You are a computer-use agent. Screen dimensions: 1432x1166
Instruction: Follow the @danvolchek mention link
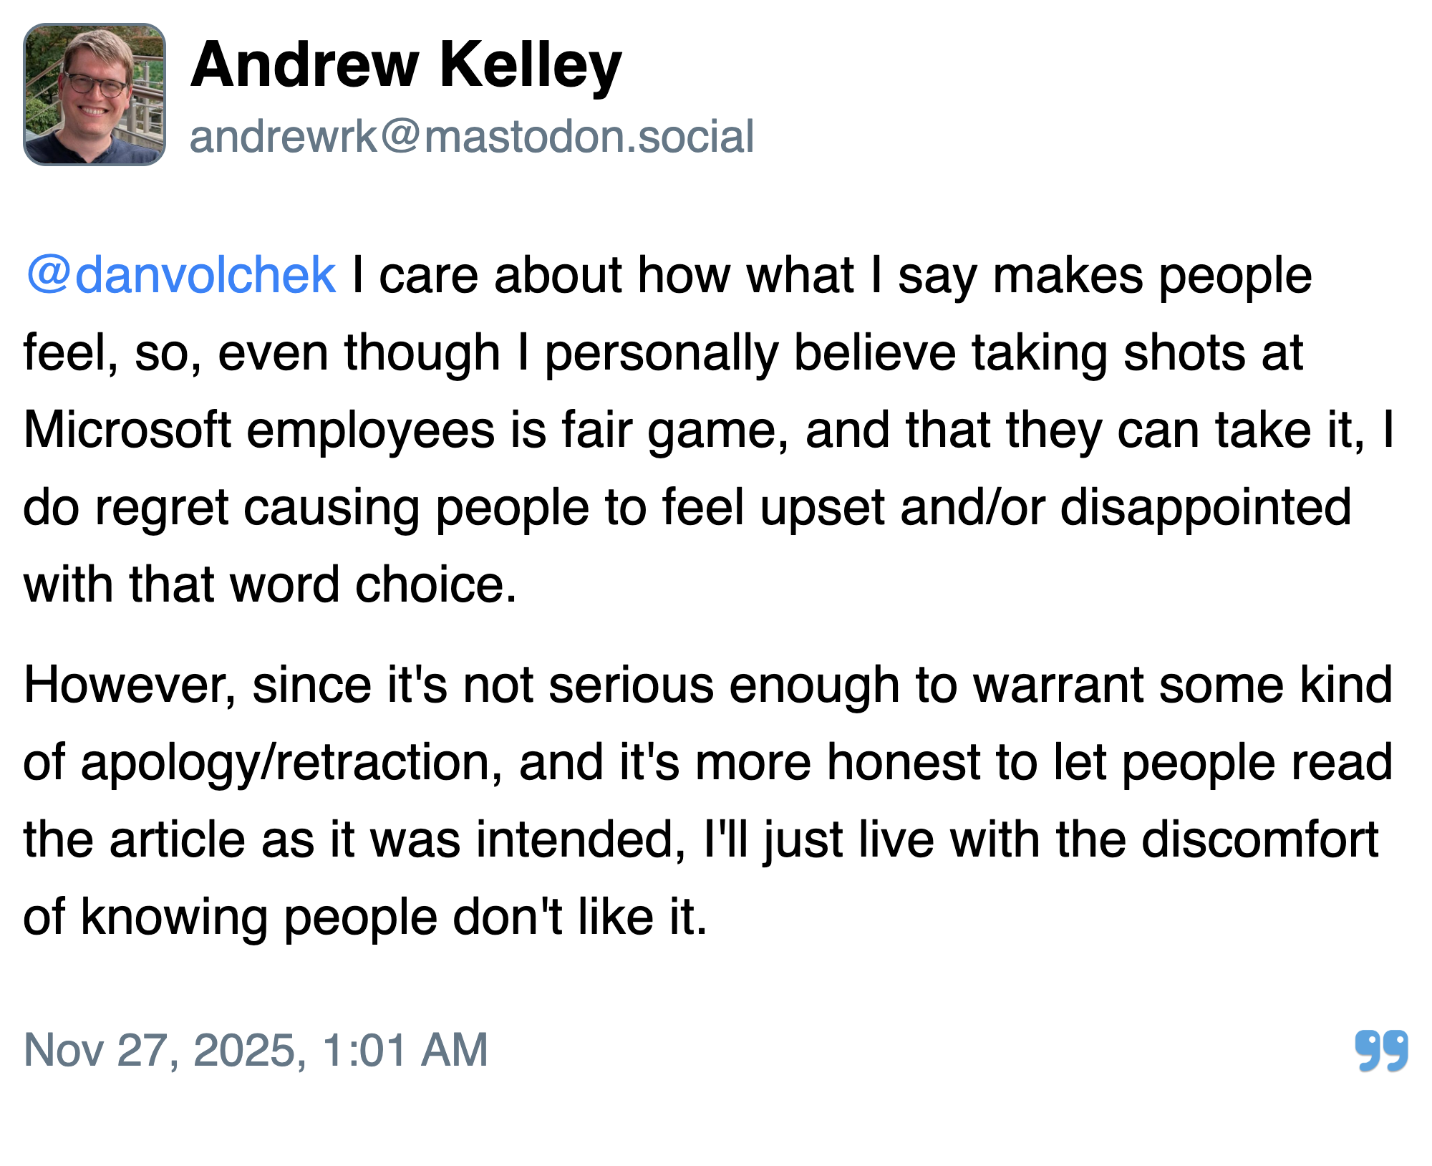pyautogui.click(x=180, y=275)
